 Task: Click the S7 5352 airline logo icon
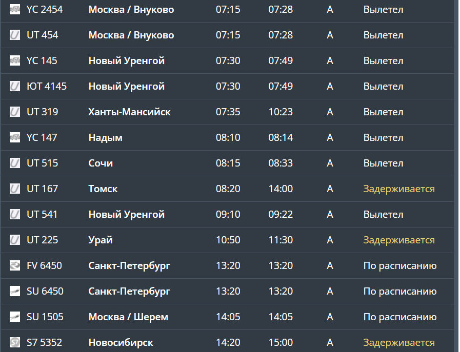coord(15,342)
